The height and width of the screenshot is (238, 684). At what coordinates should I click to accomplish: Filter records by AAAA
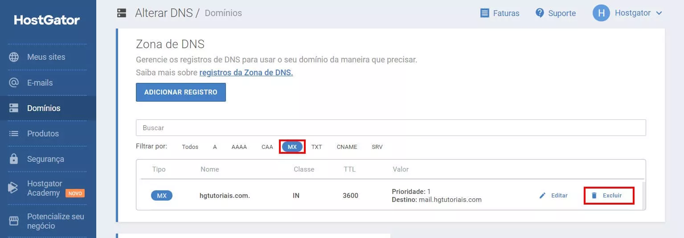239,147
